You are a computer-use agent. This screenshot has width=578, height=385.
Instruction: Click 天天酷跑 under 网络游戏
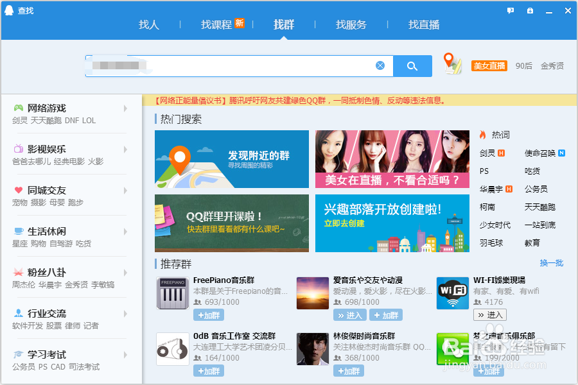click(46, 121)
